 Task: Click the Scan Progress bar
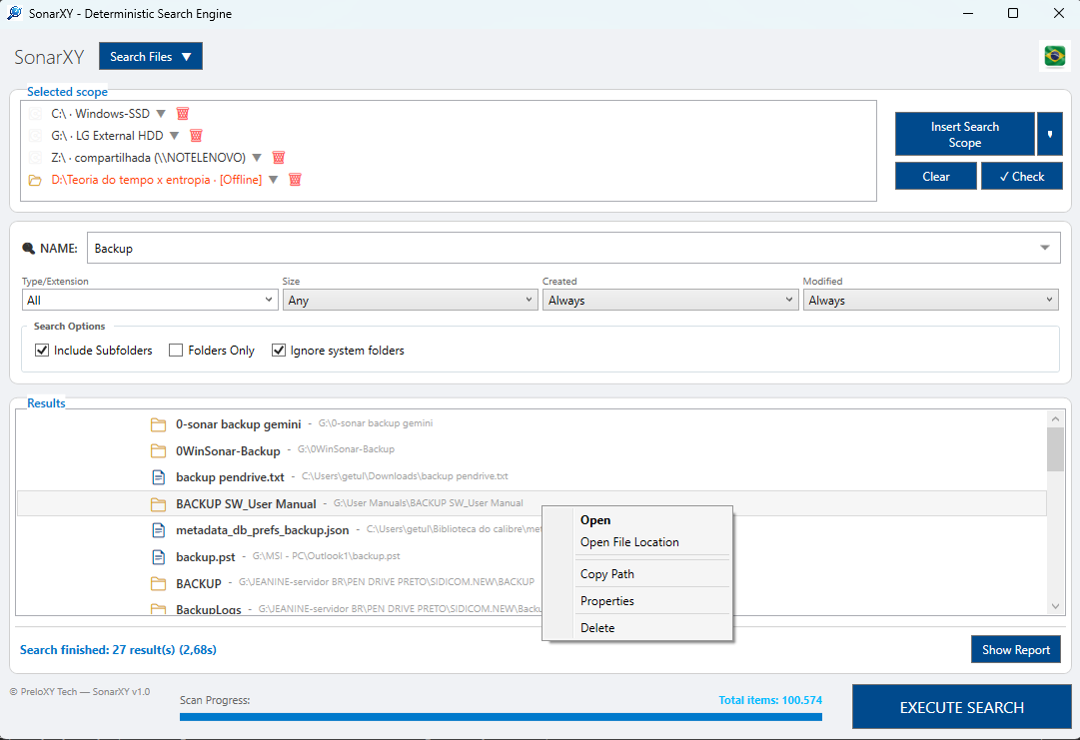[x=501, y=717]
